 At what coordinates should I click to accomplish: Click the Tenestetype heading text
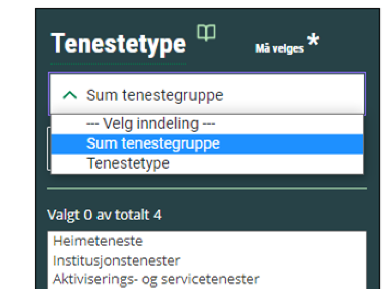pos(119,43)
